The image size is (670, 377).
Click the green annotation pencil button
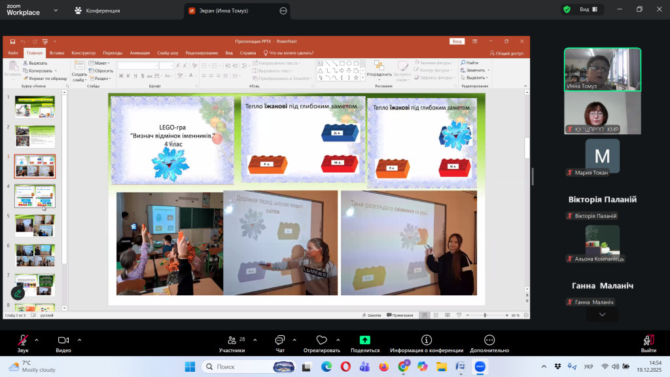(18, 294)
